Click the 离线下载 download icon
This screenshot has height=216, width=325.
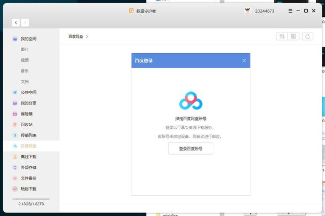tap(15, 157)
